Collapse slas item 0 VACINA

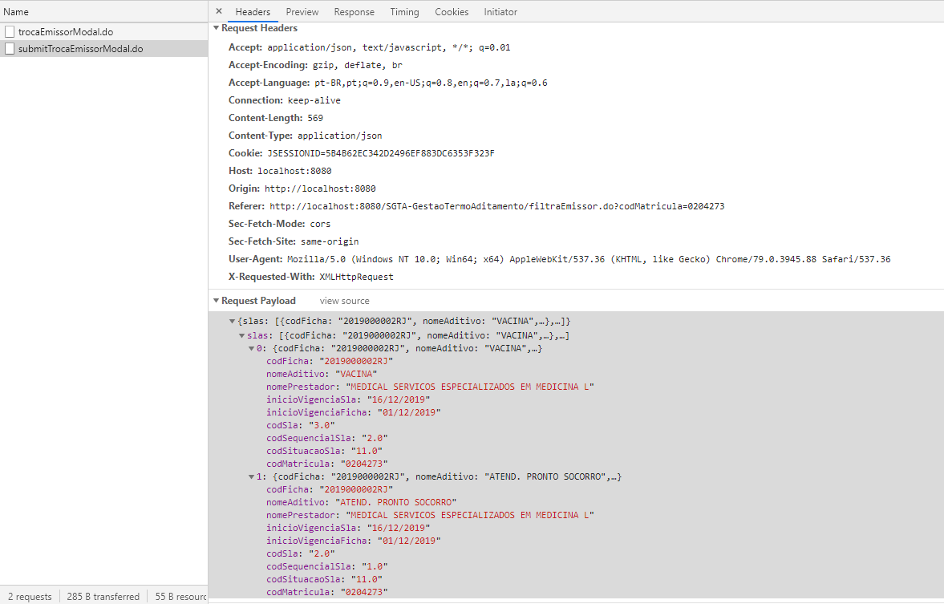click(x=251, y=348)
